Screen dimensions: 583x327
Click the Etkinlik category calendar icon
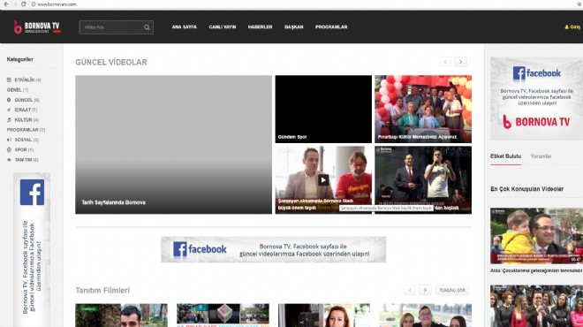coord(9,80)
